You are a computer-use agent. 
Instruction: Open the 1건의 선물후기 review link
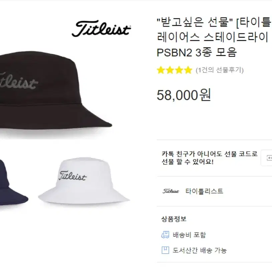click(x=220, y=70)
